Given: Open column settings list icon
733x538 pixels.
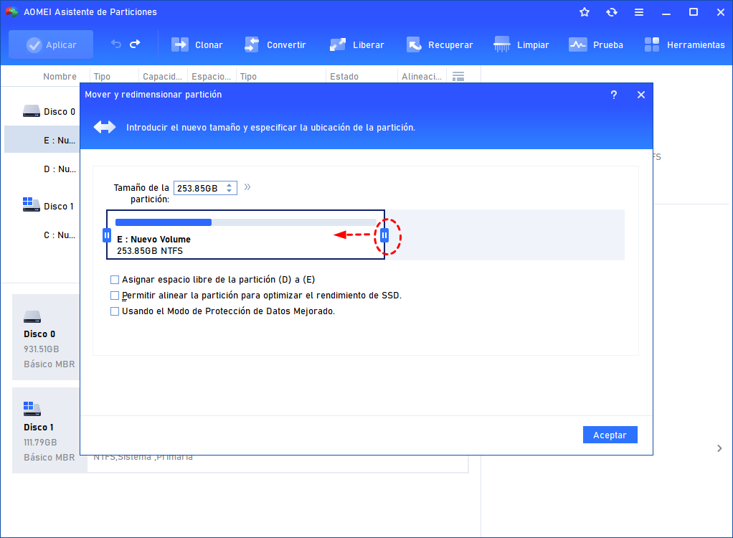Looking at the screenshot, I should click(x=458, y=76).
